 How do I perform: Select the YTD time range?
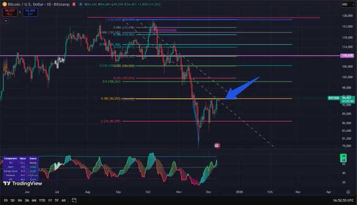[x=42, y=200]
